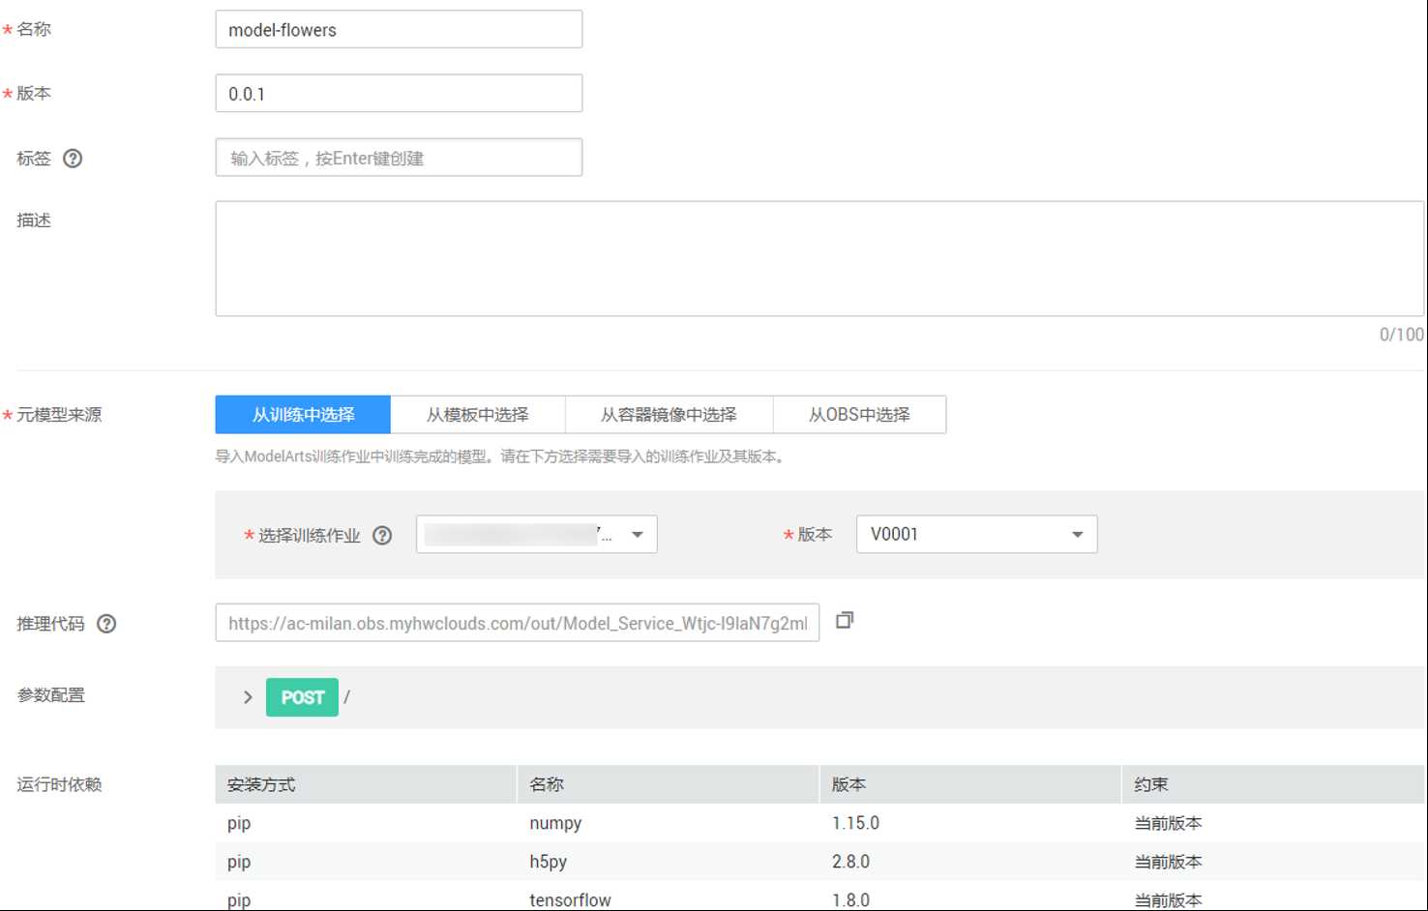This screenshot has height=911, width=1428.
Task: Click the 元模型来源 label
Action: click(59, 415)
